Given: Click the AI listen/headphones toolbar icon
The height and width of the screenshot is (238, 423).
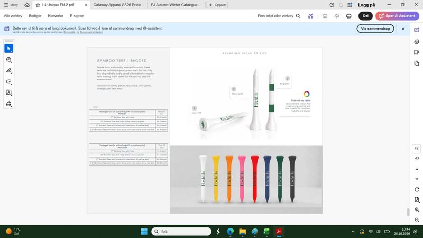Looking at the screenshot, I should point(311,16).
